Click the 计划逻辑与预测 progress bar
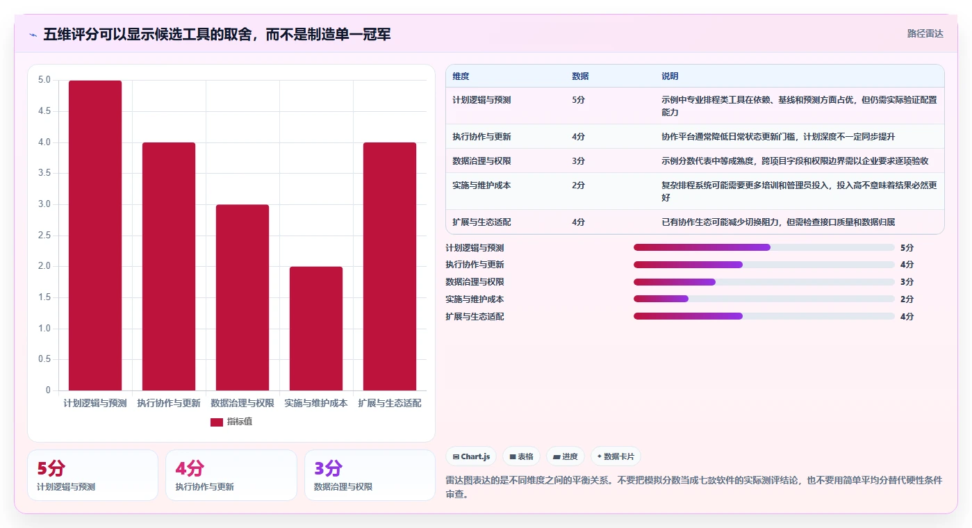972x528 pixels. (764, 247)
